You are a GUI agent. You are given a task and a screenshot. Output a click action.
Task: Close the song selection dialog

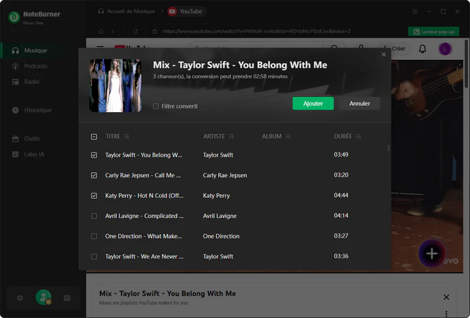(384, 54)
